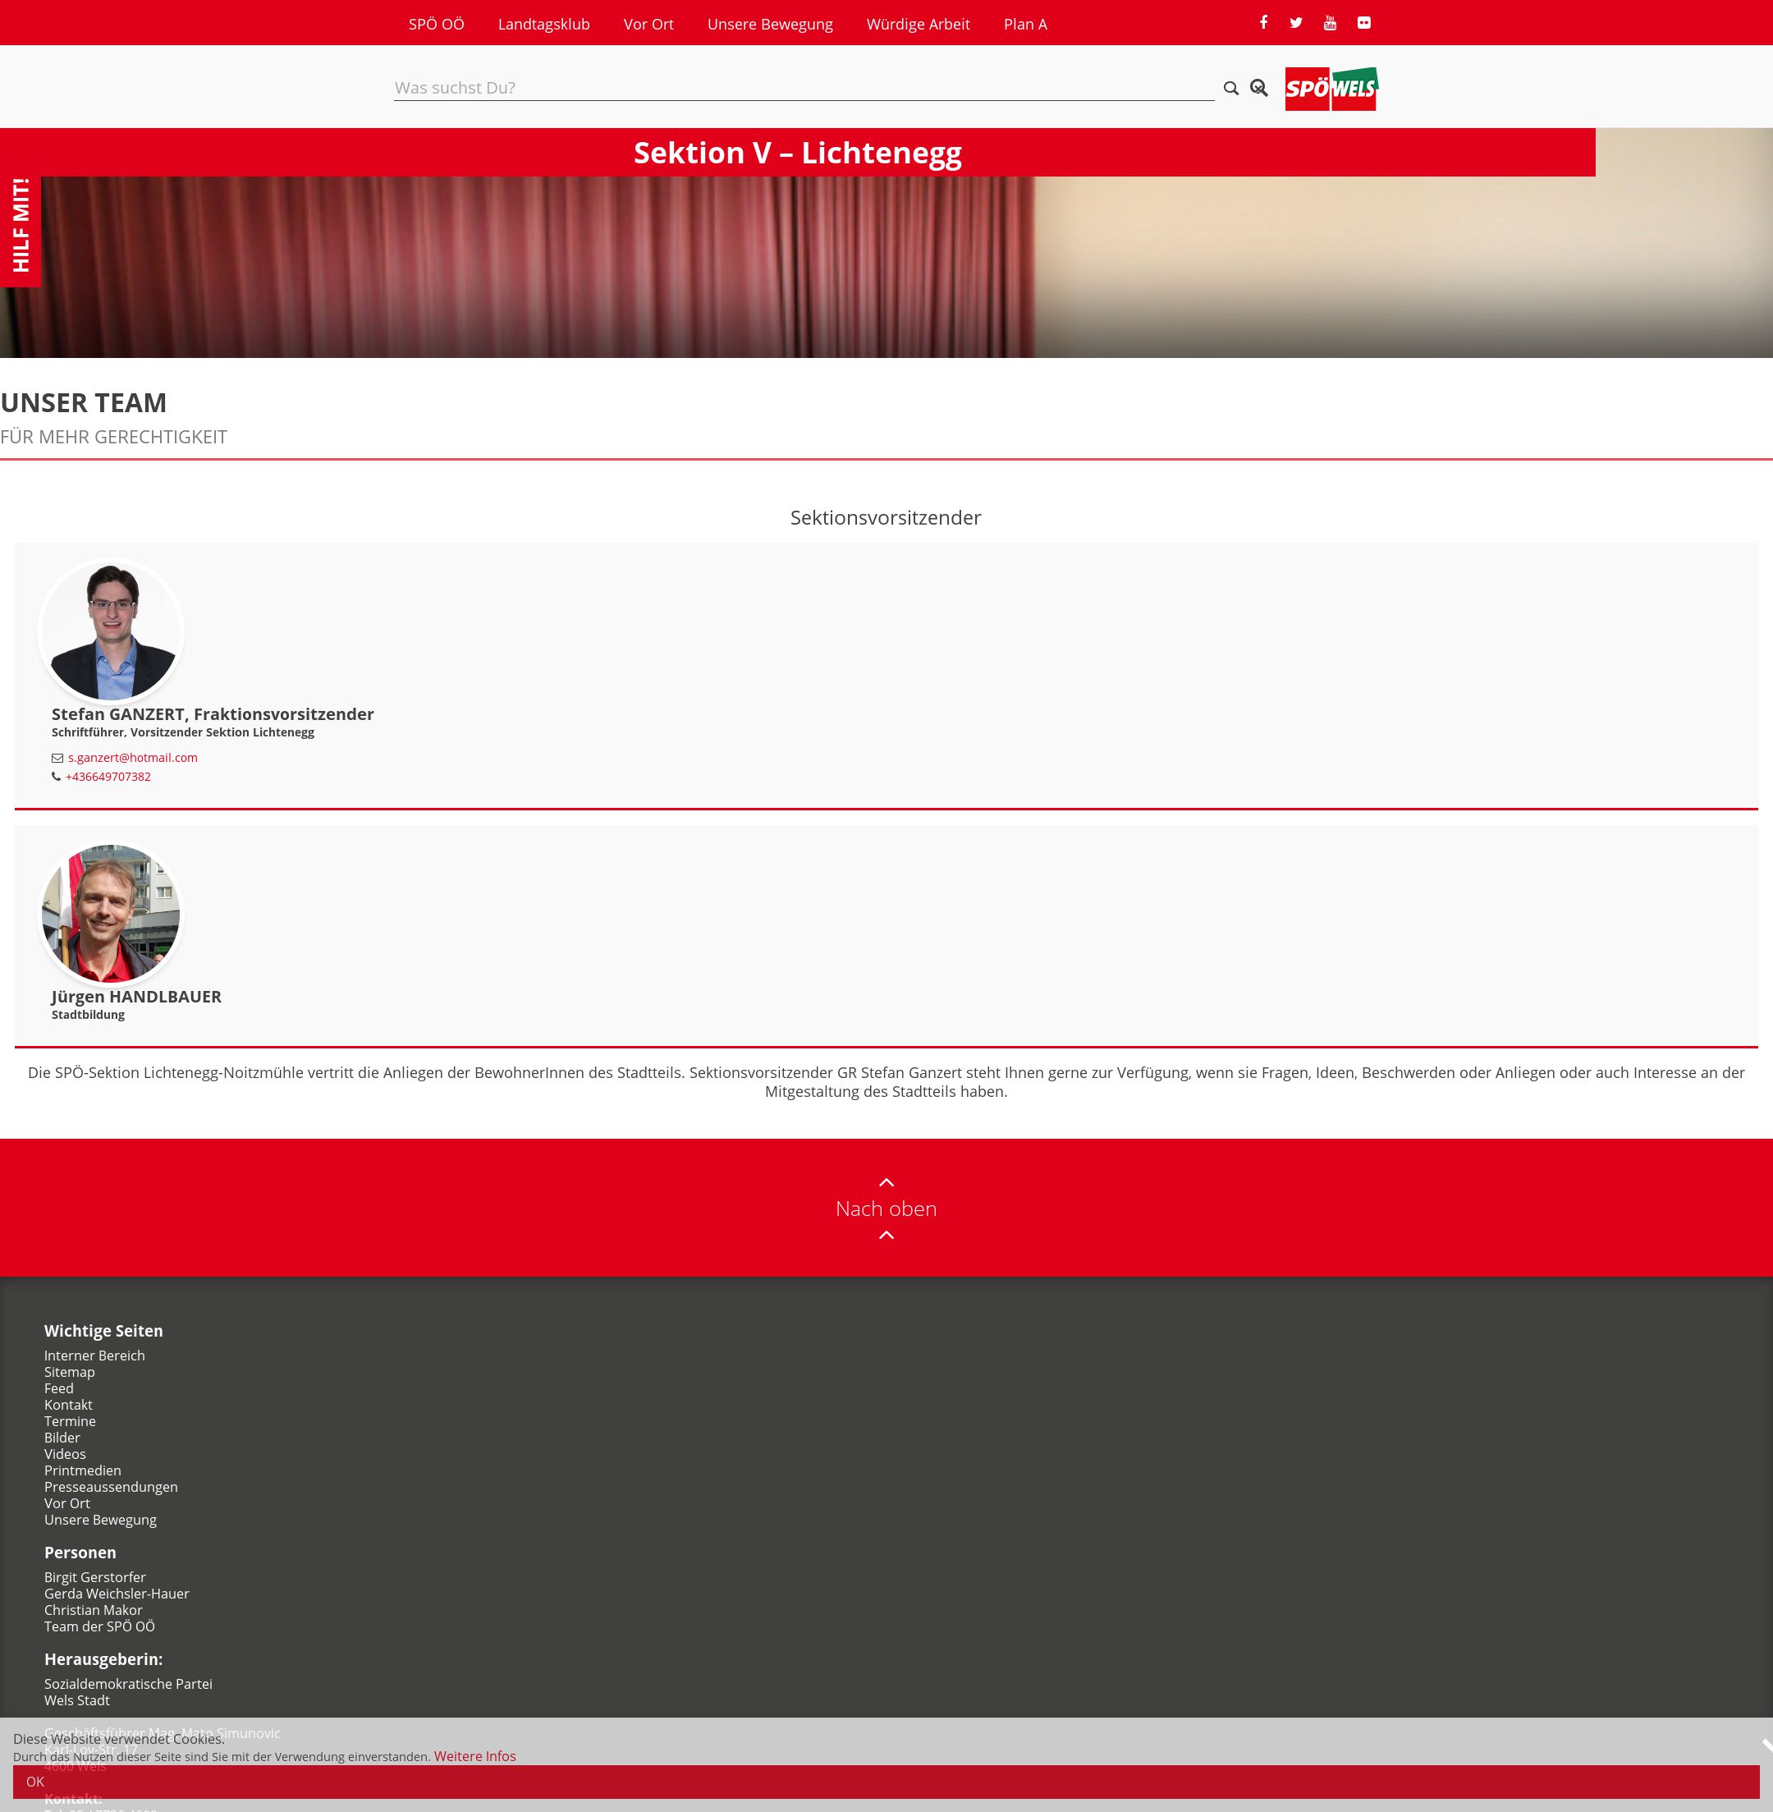Open the HILF MIT! side tab
Image resolution: width=1773 pixels, height=1812 pixels.
pos(21,224)
